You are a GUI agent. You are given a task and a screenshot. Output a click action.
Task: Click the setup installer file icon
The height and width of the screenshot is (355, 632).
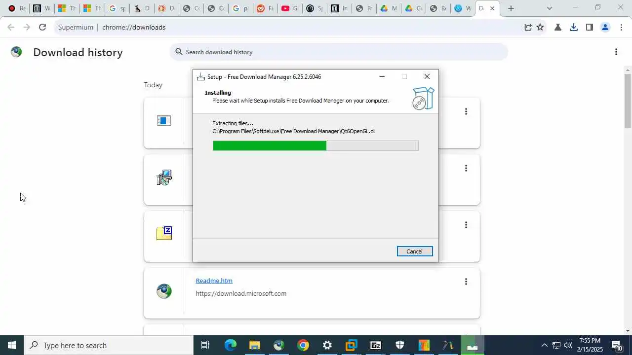(x=164, y=177)
